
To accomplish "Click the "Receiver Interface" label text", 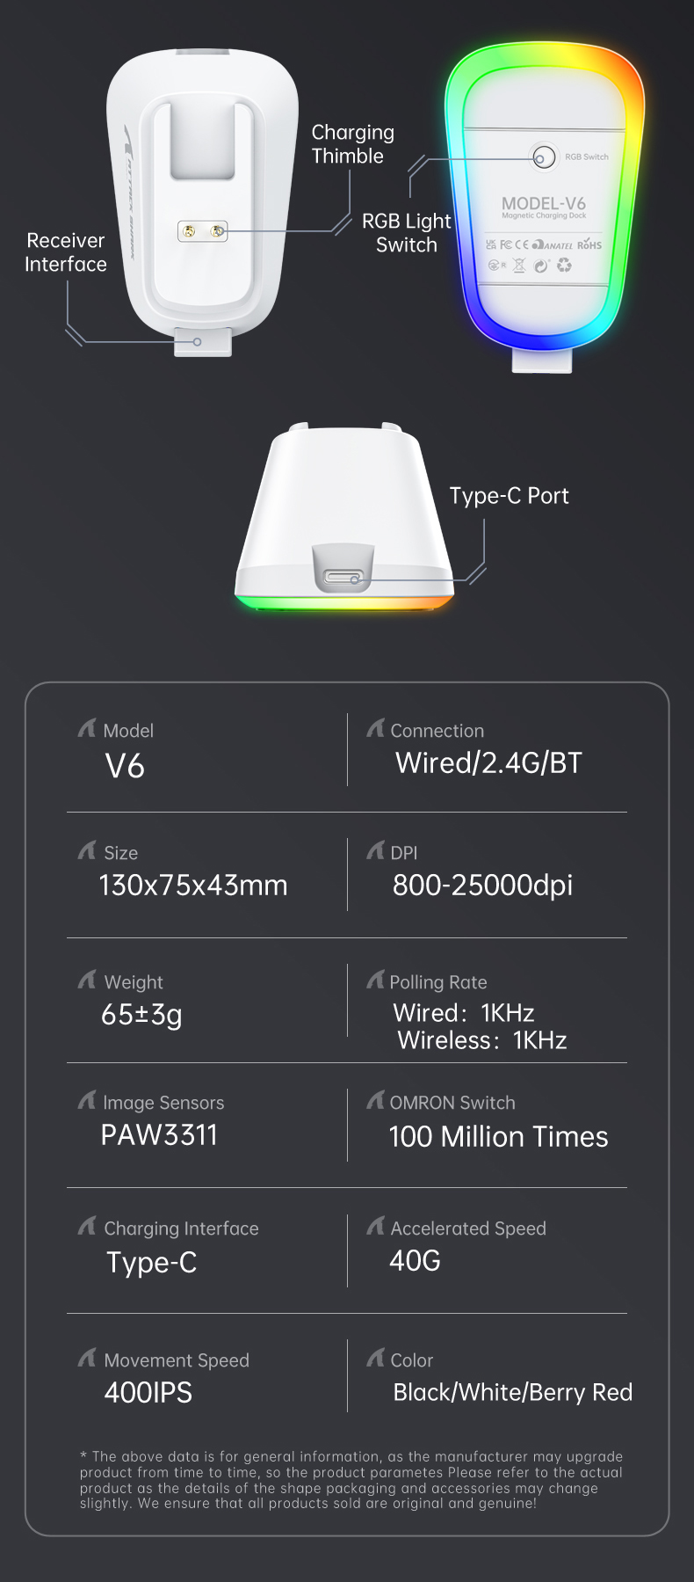I will pyautogui.click(x=66, y=252).
